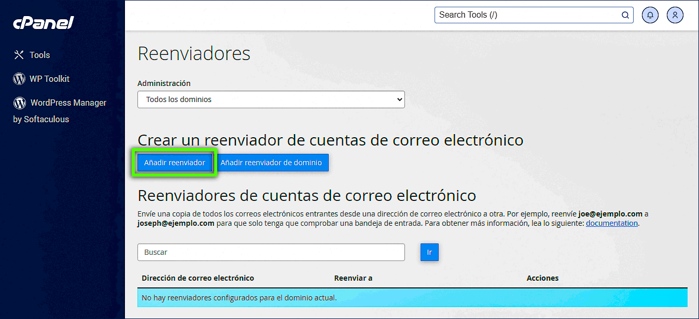Click the Dirección de correo electrónico column header
699x319 pixels.
tap(198, 278)
